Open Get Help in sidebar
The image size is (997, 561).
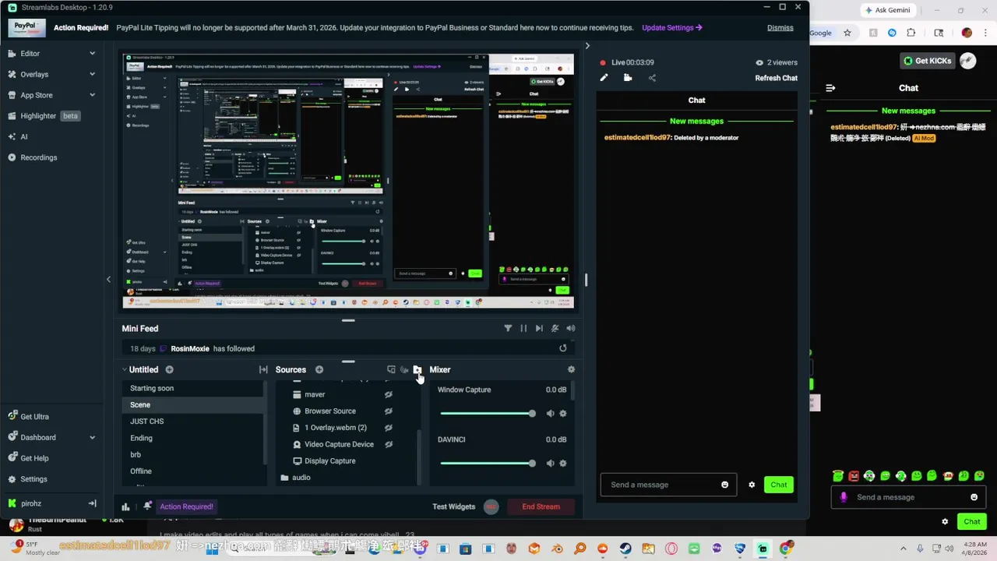point(34,458)
